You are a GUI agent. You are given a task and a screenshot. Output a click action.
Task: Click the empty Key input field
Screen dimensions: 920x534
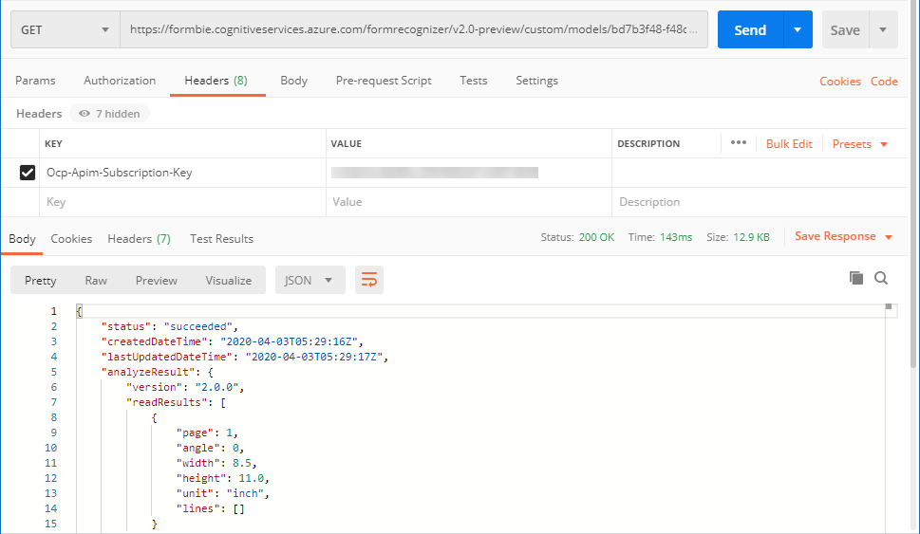pyautogui.click(x=180, y=202)
